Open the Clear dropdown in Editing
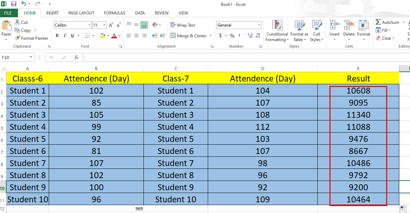 coord(385,38)
